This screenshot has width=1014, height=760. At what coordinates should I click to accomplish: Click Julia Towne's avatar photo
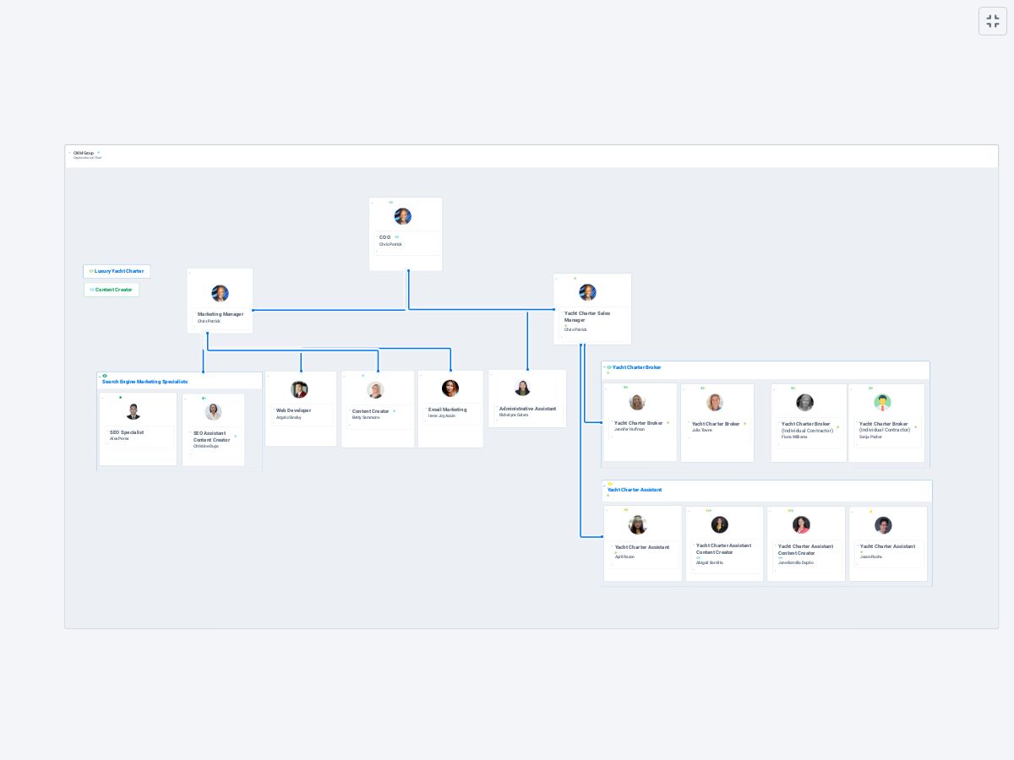tap(715, 403)
